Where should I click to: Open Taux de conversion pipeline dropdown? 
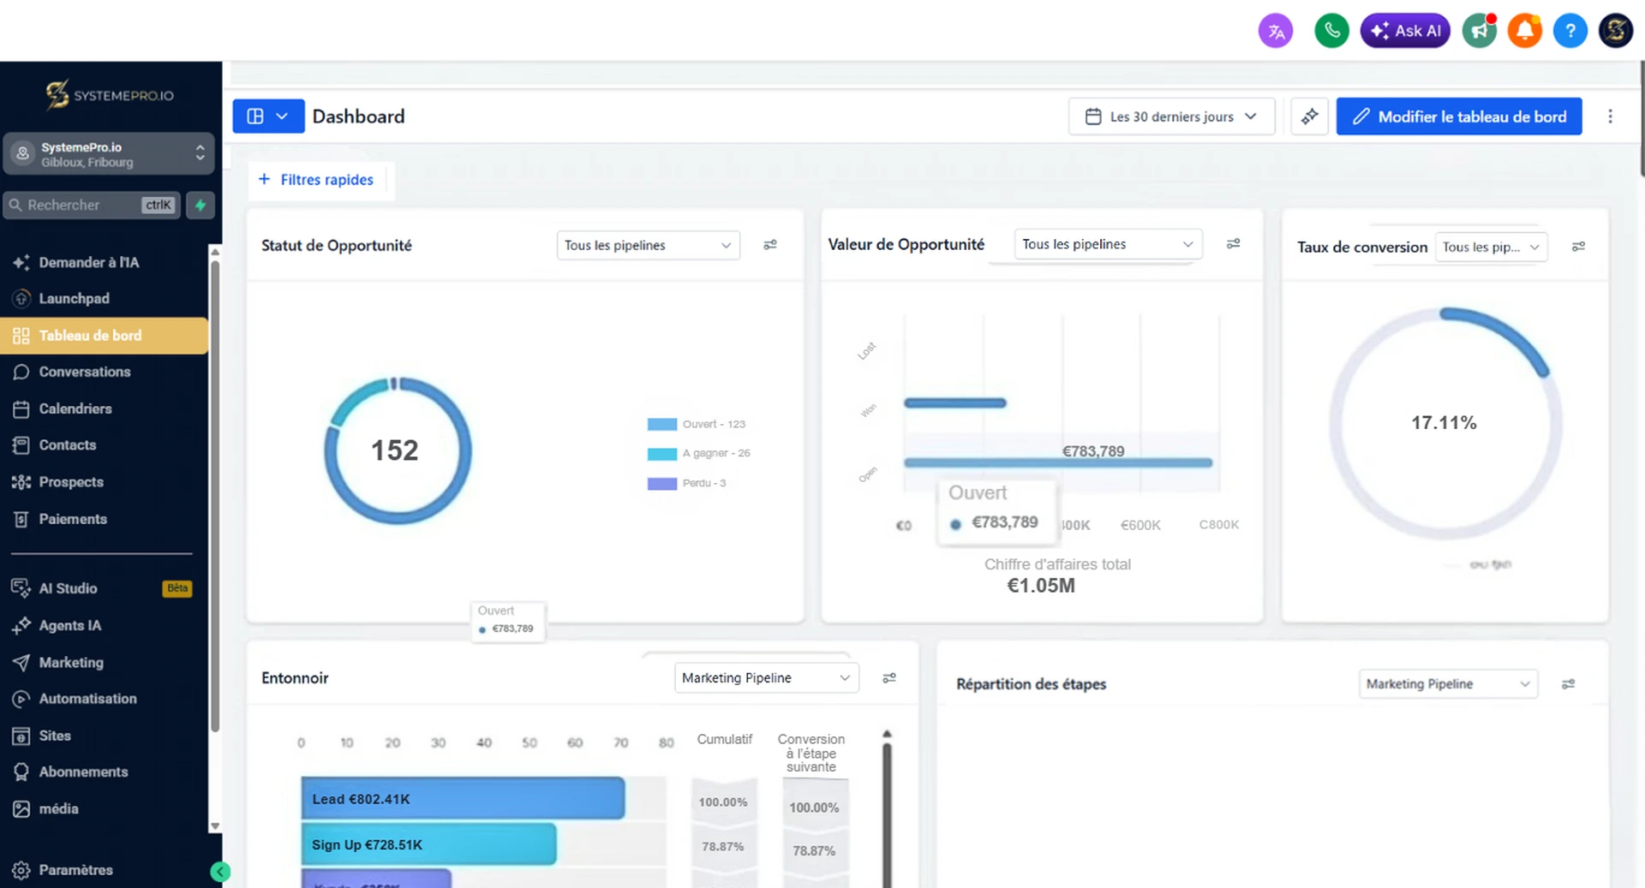(x=1491, y=247)
